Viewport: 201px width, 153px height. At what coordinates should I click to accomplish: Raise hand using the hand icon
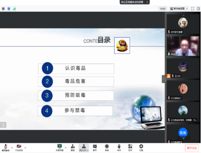[x=119, y=148]
